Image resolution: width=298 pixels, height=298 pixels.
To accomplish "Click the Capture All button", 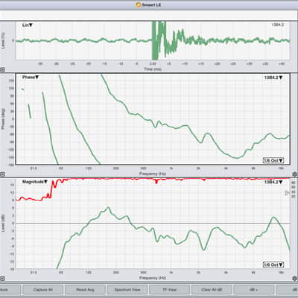I will (42, 290).
